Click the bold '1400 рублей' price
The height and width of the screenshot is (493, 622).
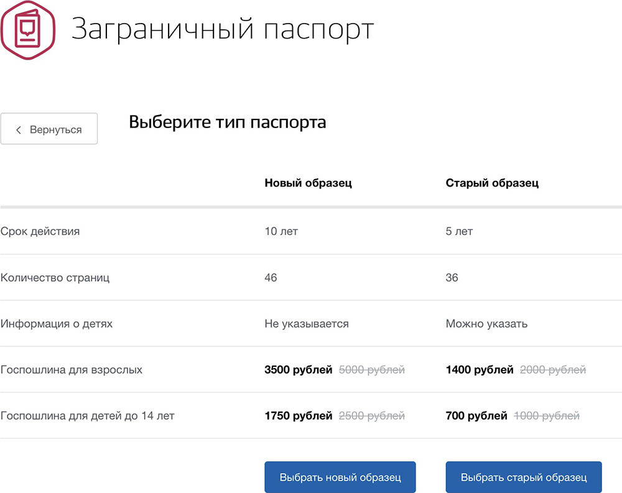point(479,369)
